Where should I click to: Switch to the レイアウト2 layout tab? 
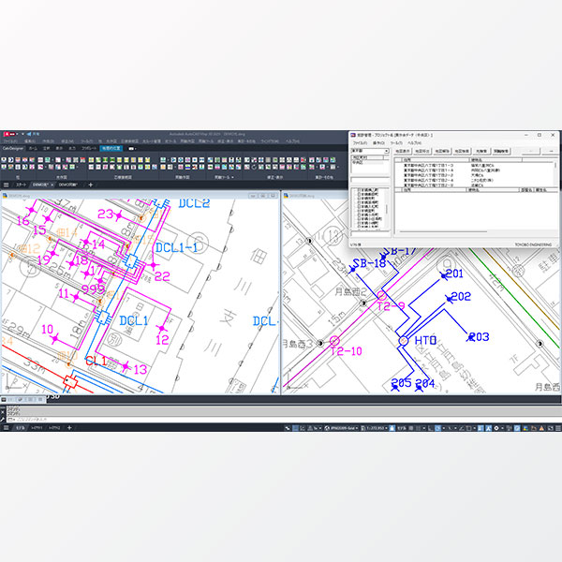tap(54, 428)
